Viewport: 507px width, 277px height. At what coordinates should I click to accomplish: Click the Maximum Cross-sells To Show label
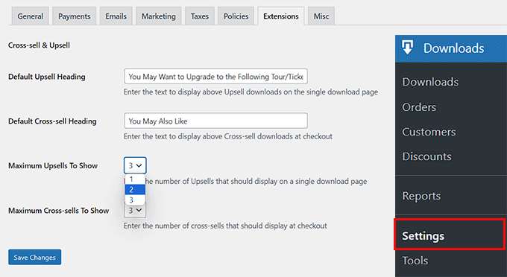58,211
